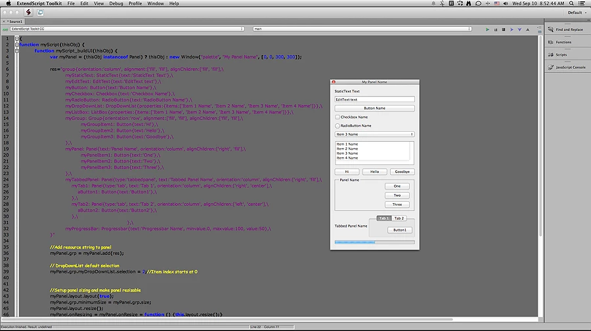591x331 pixels.
Task: Select the Source1 document tab
Action: (x=15, y=22)
